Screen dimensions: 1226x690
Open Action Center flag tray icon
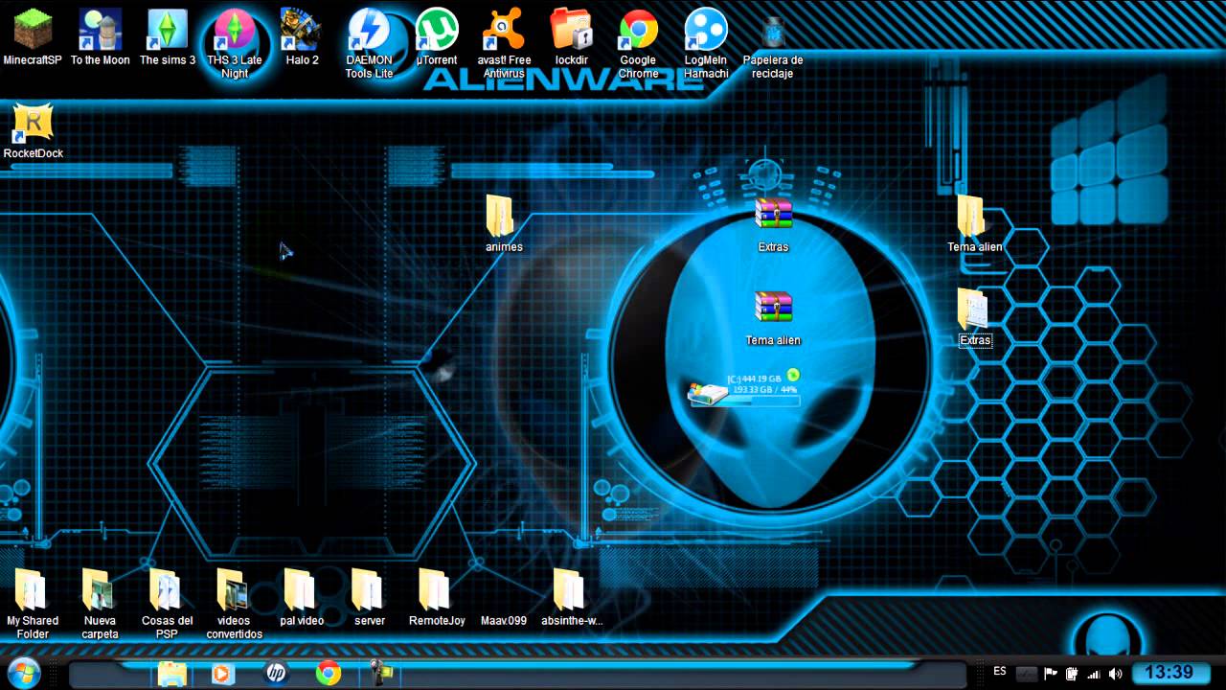pyautogui.click(x=1050, y=674)
